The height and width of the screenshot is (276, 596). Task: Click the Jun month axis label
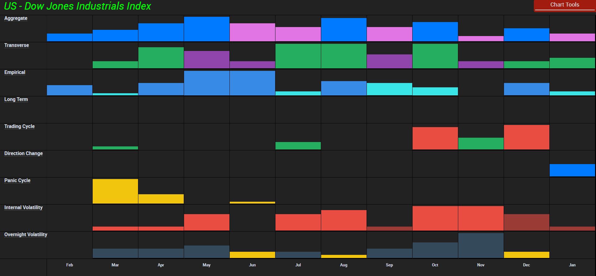click(x=252, y=265)
